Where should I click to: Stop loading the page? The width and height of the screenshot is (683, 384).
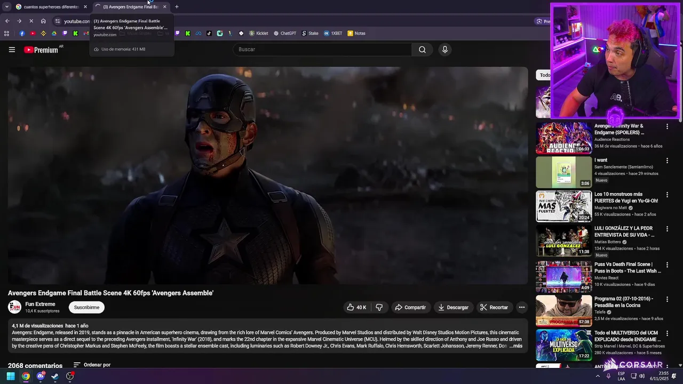click(31, 21)
